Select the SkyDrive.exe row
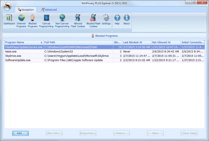This screenshot has height=141, width=209. click(104, 56)
